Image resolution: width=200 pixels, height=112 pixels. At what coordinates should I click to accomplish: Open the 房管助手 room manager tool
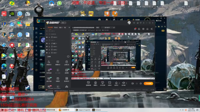(x=49, y=63)
